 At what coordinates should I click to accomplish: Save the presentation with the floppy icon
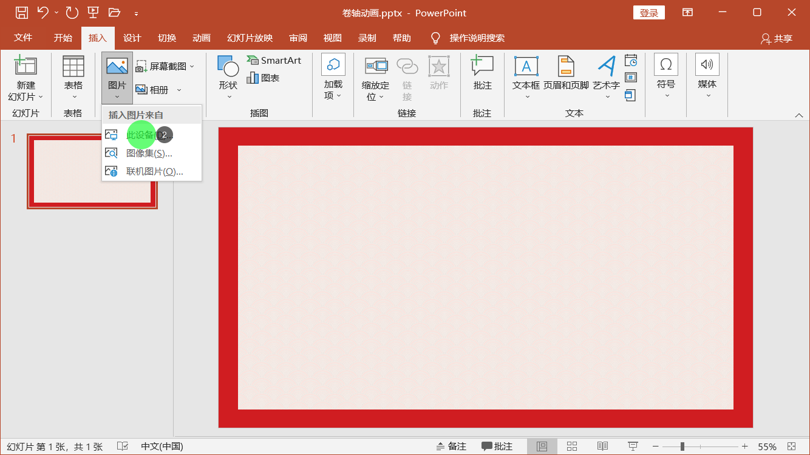point(21,12)
